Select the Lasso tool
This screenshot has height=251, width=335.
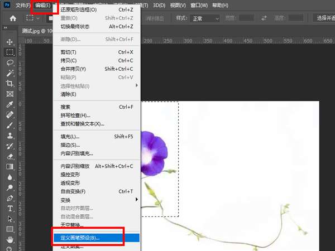9,62
